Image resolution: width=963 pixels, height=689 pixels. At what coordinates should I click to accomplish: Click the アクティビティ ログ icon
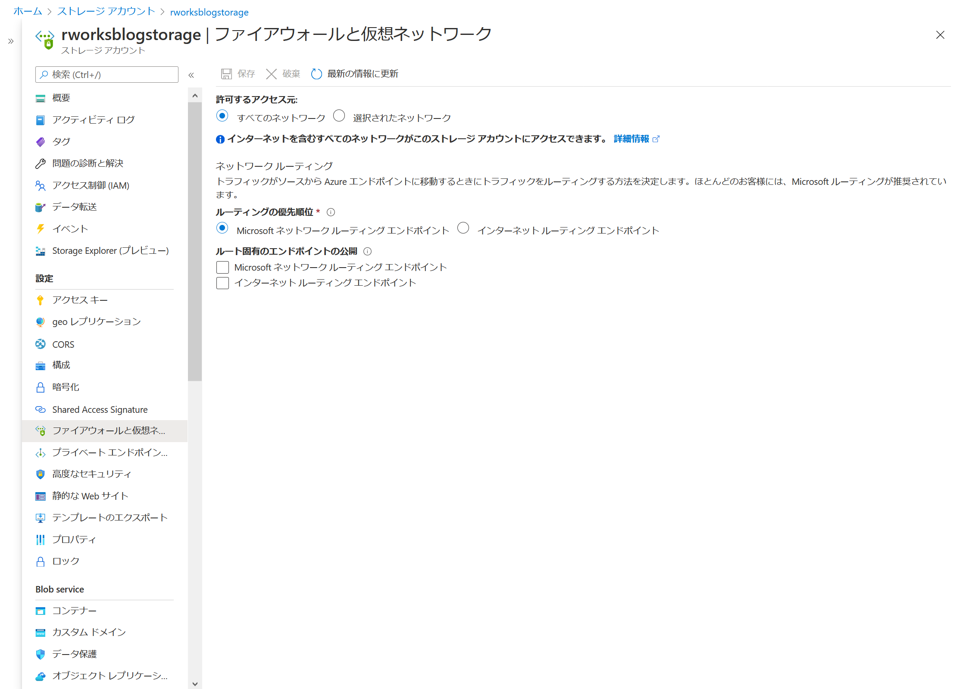41,120
